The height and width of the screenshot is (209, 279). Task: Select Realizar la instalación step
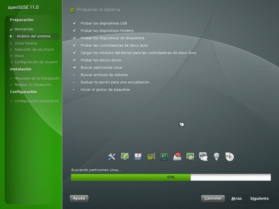[x=33, y=85]
